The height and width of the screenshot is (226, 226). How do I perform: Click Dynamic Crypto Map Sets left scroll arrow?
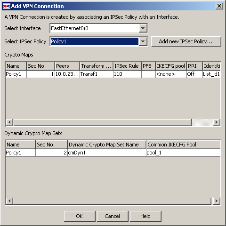point(9,201)
